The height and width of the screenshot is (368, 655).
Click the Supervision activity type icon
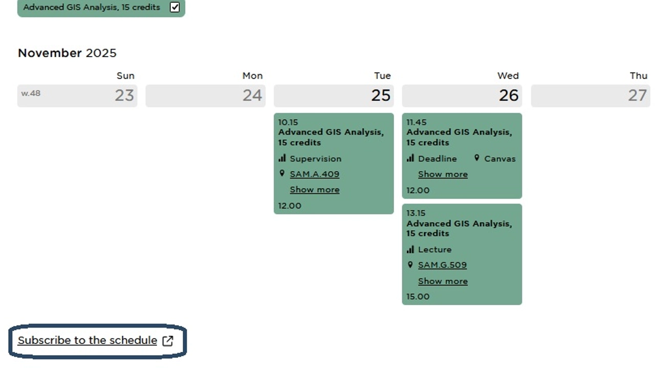(x=283, y=158)
